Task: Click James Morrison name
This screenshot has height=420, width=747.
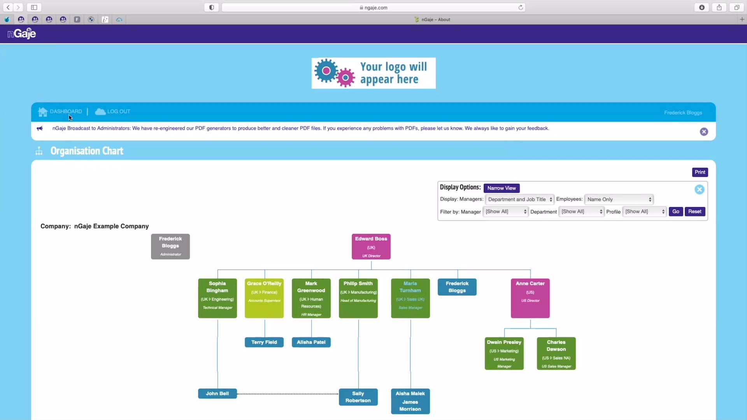Action: [410, 406]
